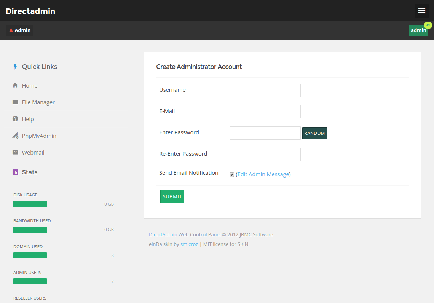The height and width of the screenshot is (303, 434).
Task: Open the green admin user dropdown
Action: 418,30
